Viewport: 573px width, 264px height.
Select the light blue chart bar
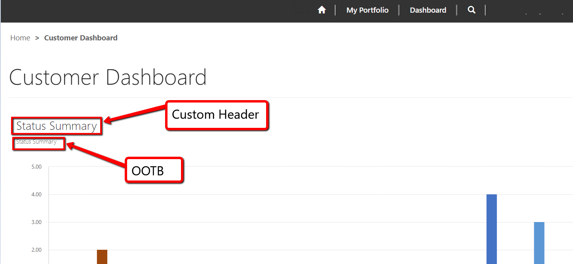click(x=539, y=243)
